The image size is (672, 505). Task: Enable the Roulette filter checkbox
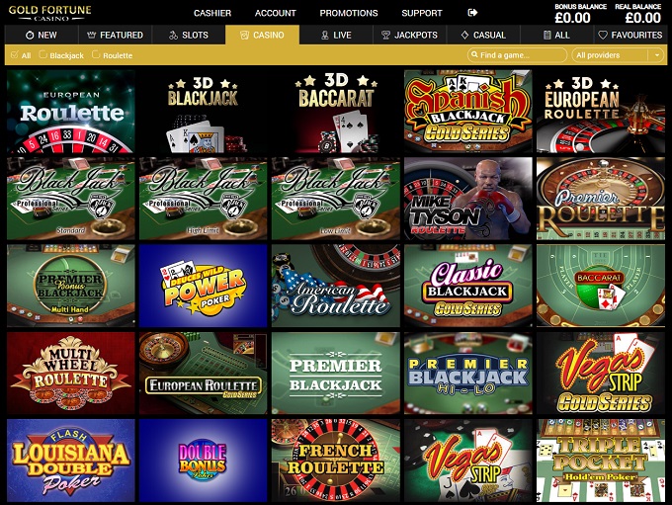pyautogui.click(x=96, y=54)
